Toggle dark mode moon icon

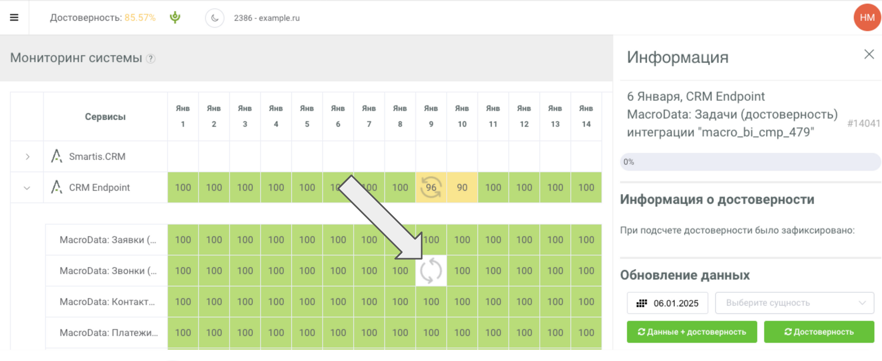[215, 18]
